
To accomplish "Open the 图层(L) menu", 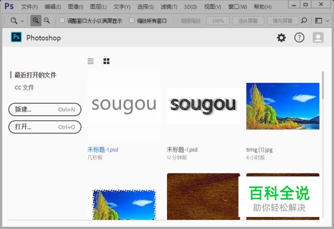I will tap(98, 7).
